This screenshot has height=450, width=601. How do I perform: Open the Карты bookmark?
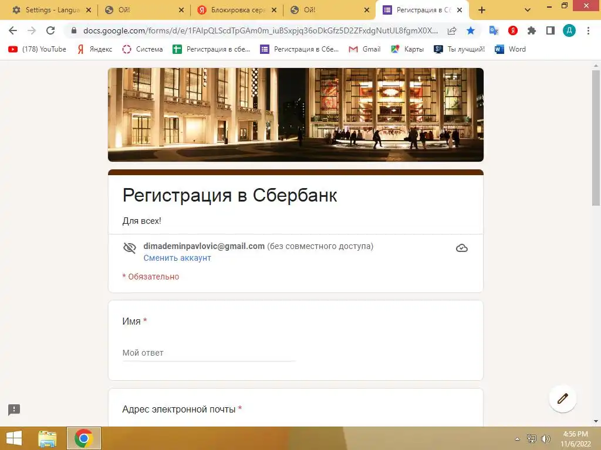tap(407, 49)
